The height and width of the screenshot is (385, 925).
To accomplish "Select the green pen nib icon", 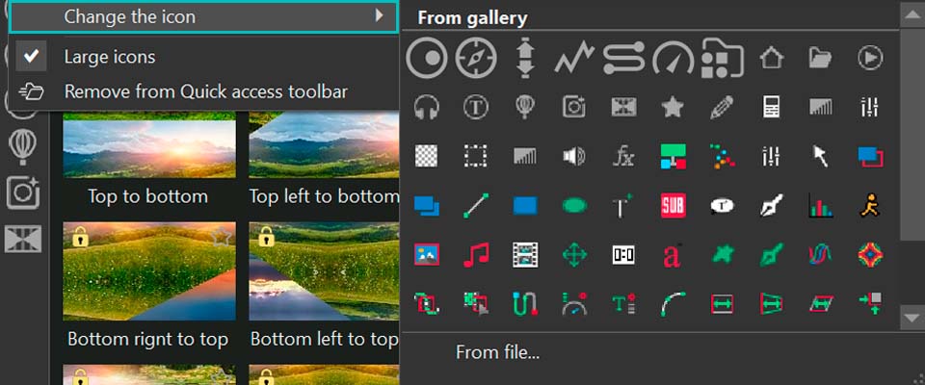I will point(772,255).
